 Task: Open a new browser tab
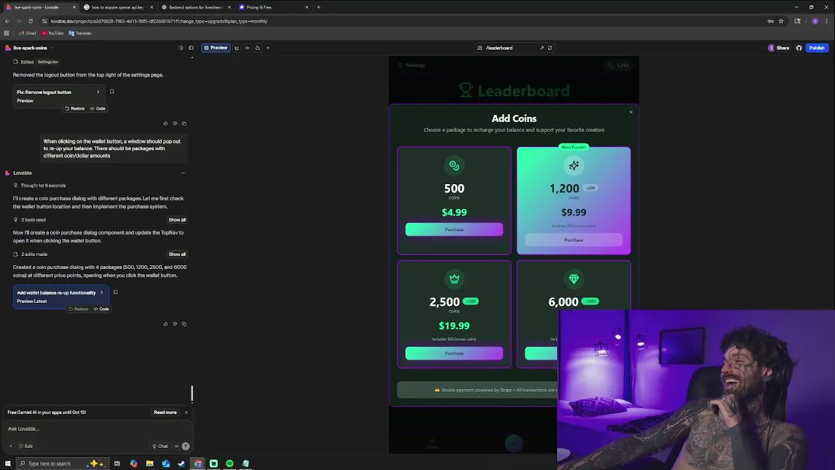318,7
